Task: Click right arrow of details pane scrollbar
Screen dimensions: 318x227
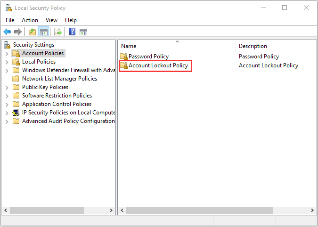Action: point(312,210)
